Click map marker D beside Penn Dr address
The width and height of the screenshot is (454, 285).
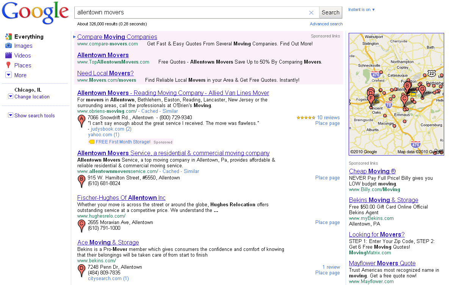(81, 270)
